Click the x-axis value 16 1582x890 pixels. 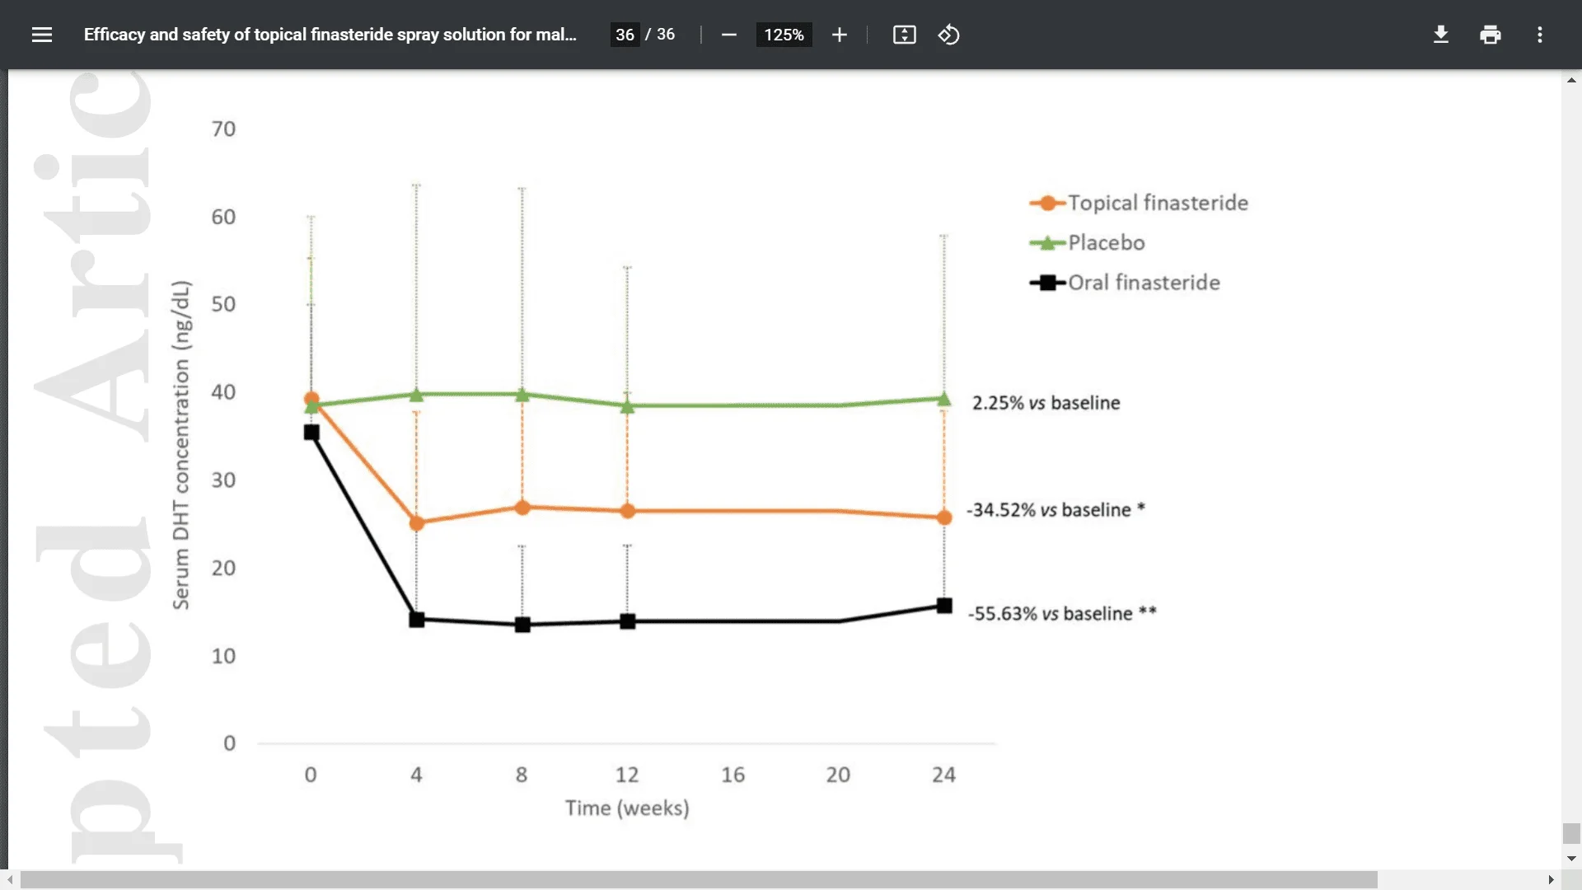click(732, 775)
